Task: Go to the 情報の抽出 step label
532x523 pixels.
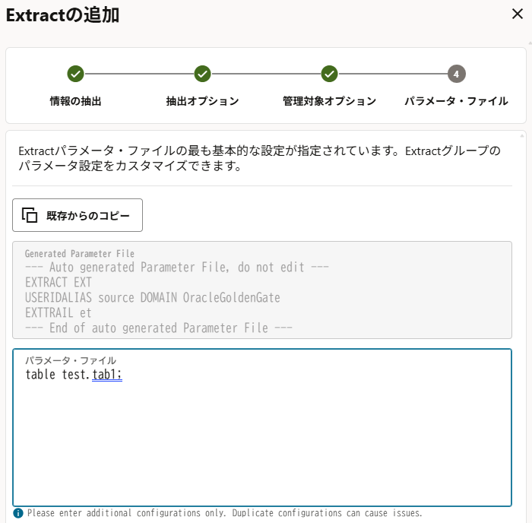Action: point(75,101)
